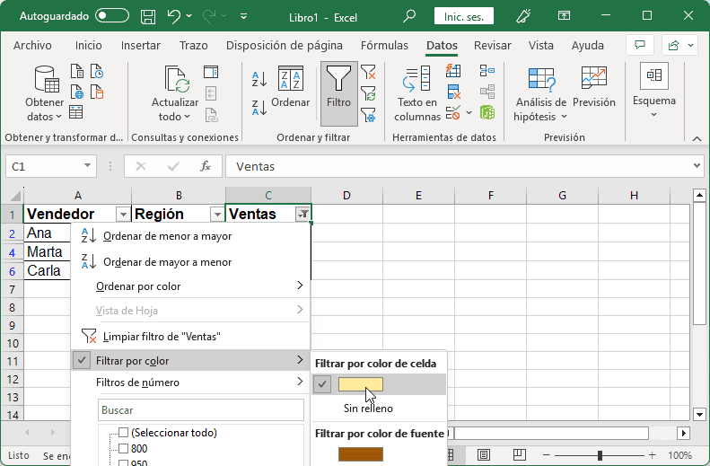Click the save disk icon in title bar
Viewport: 710px width, 466px height.
pos(149,16)
